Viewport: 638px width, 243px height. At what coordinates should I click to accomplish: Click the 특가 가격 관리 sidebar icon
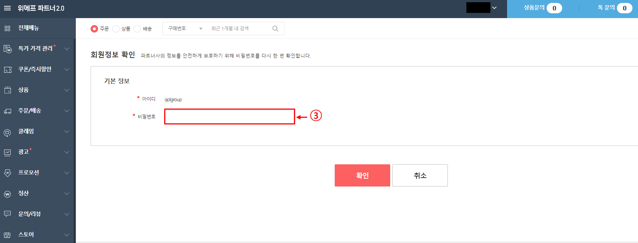(7, 49)
